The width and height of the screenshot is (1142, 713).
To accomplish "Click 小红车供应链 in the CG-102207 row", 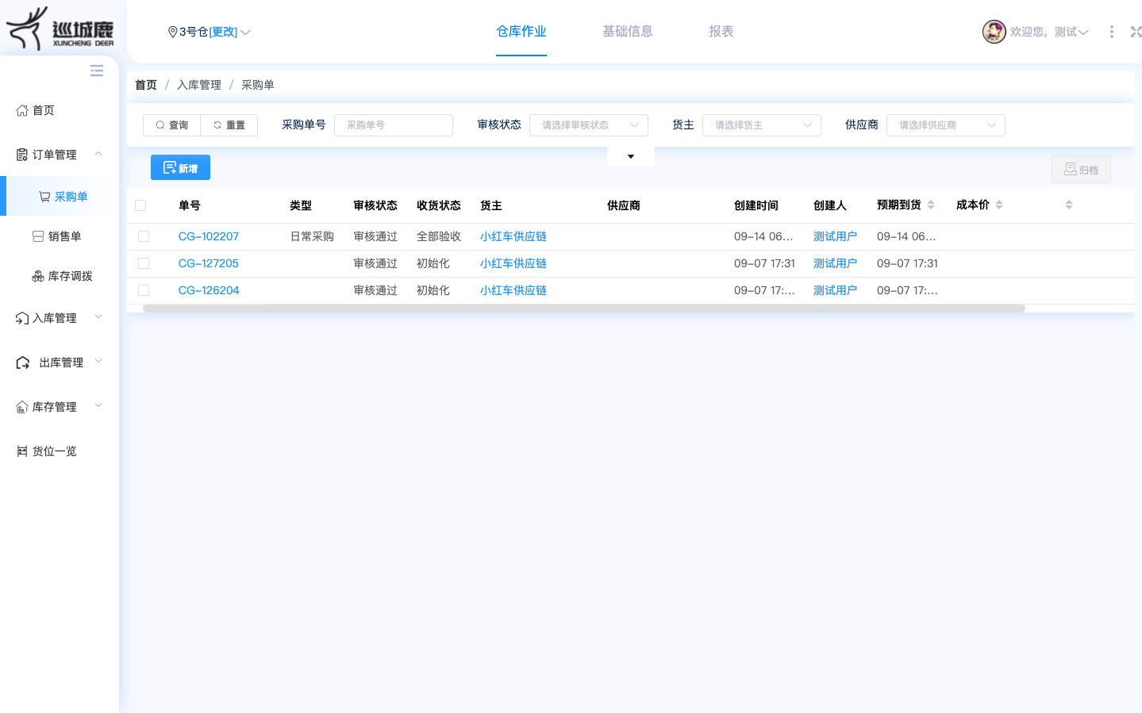I will point(513,236).
